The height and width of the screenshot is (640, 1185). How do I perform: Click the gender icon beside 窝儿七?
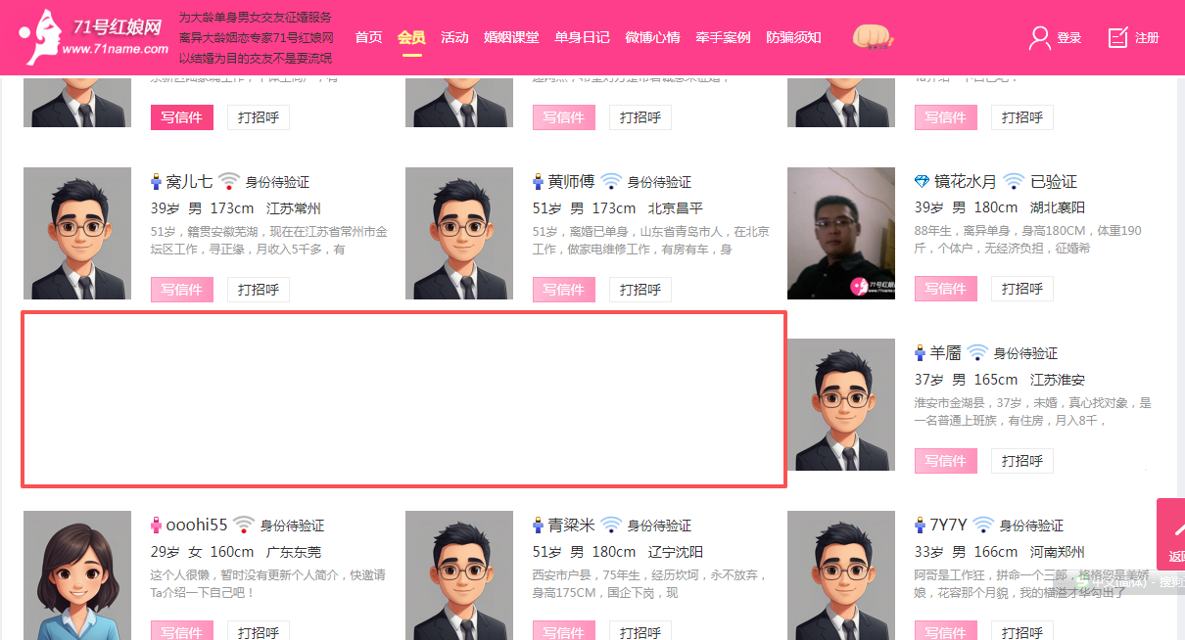[156, 182]
